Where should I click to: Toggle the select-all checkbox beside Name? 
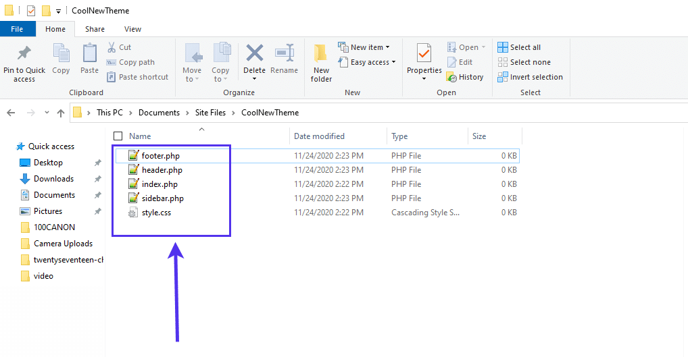tap(118, 136)
